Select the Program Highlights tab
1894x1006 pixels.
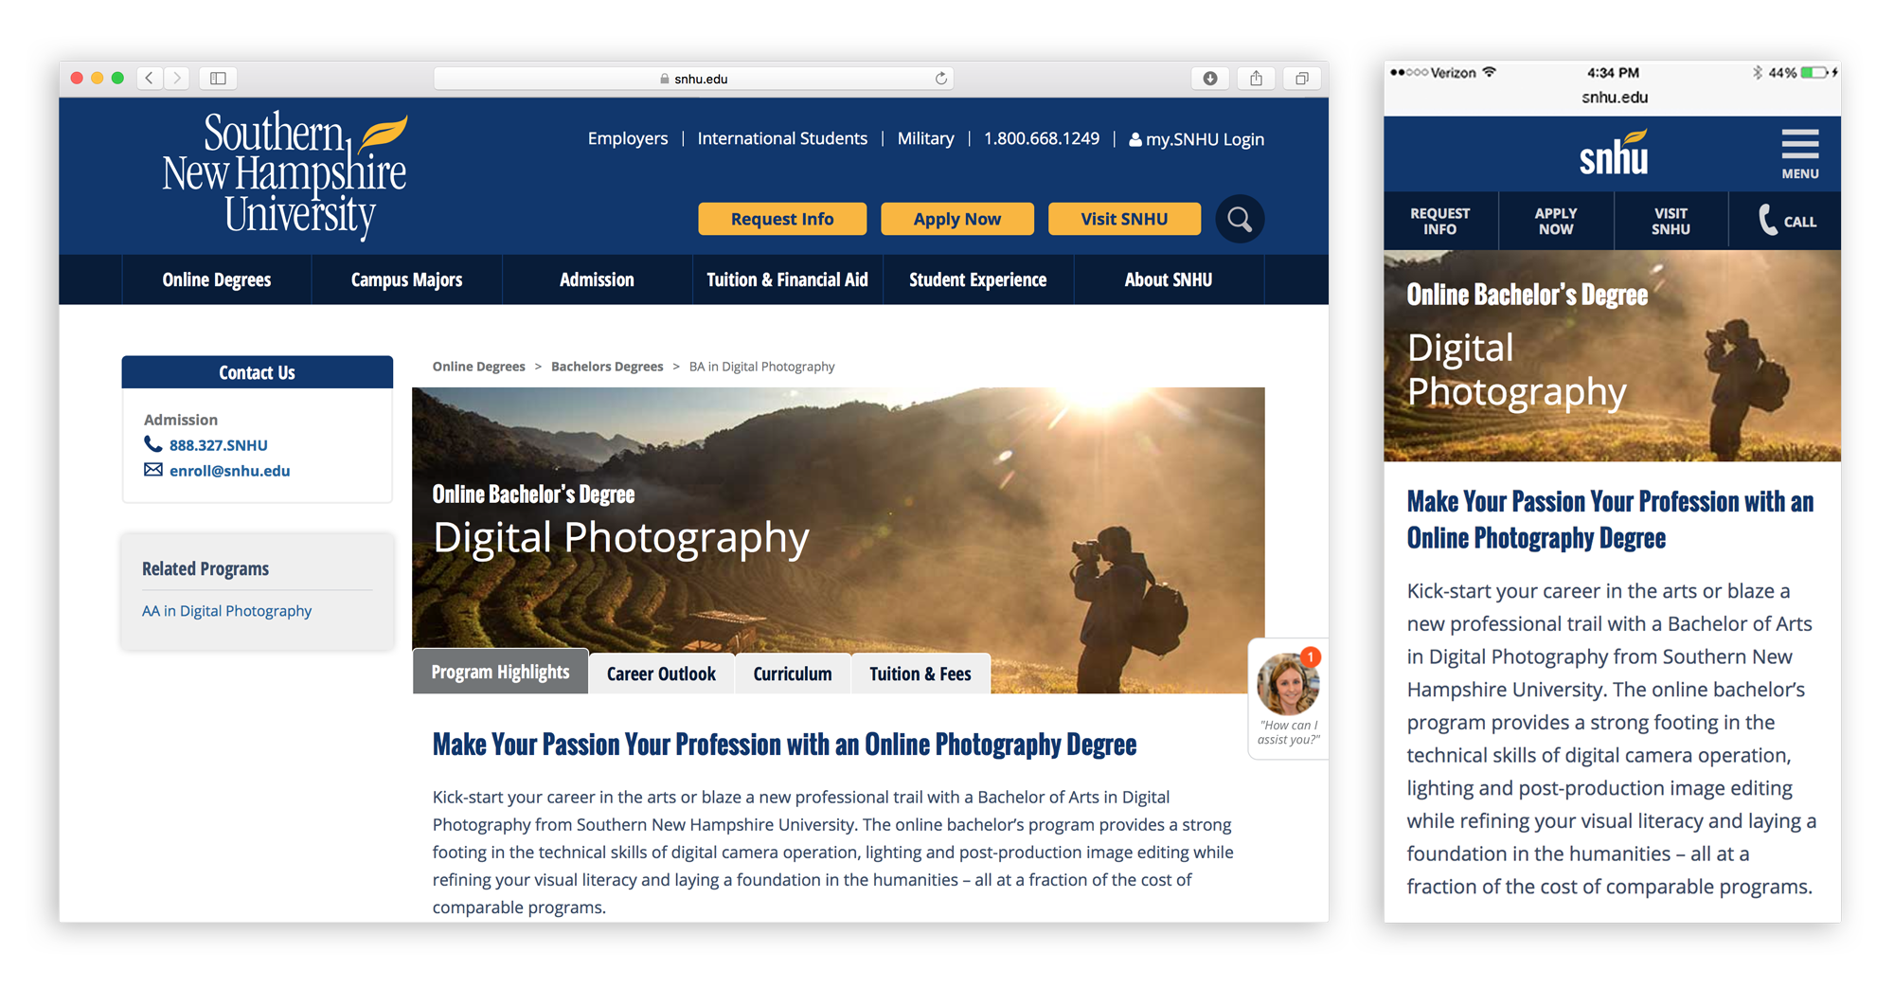[500, 672]
